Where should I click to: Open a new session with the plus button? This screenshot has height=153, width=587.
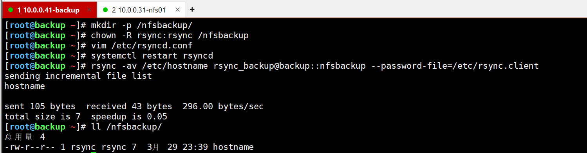pyautogui.click(x=192, y=9)
